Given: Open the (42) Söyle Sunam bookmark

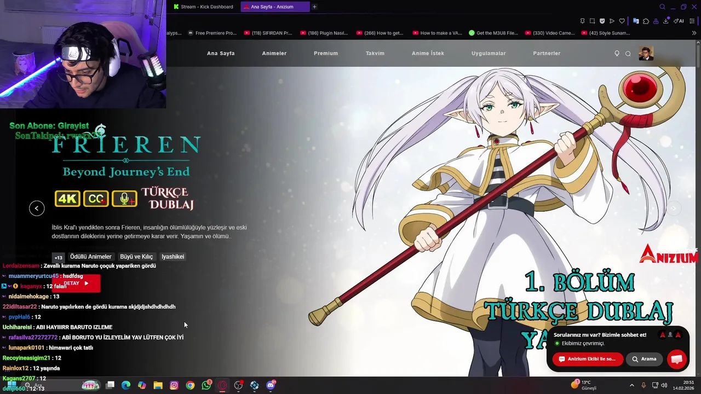Looking at the screenshot, I should (605, 33).
